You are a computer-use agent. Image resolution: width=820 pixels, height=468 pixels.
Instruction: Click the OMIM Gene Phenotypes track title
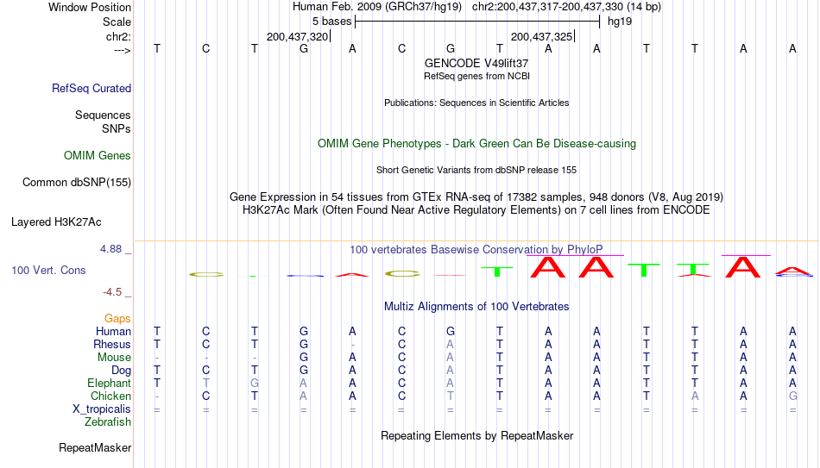point(477,144)
